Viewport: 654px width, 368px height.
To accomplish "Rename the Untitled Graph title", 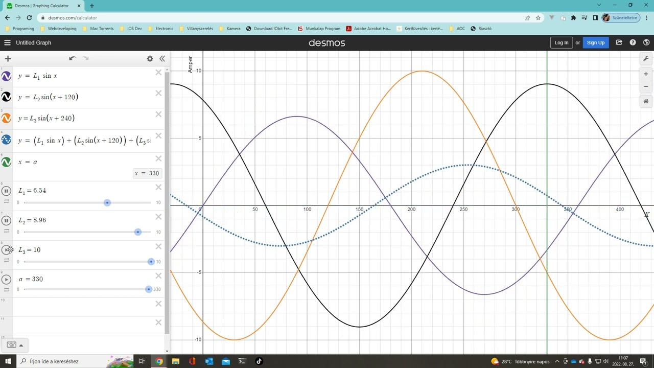I will coord(34,42).
